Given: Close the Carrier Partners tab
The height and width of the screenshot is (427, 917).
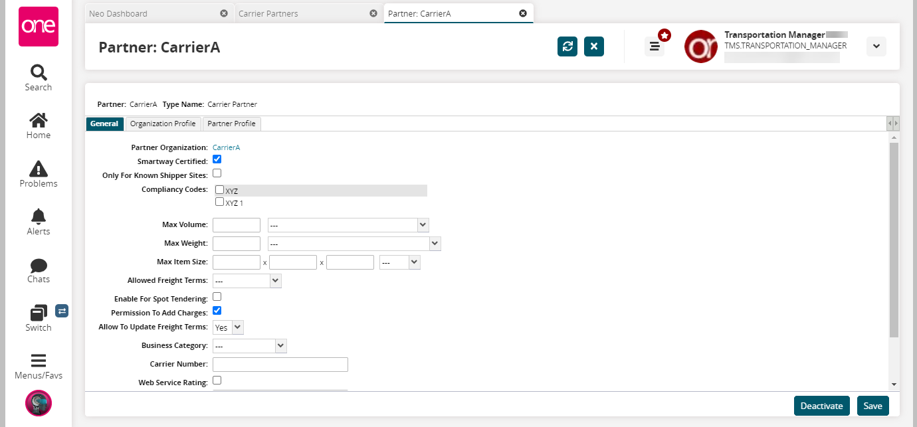Looking at the screenshot, I should [373, 13].
